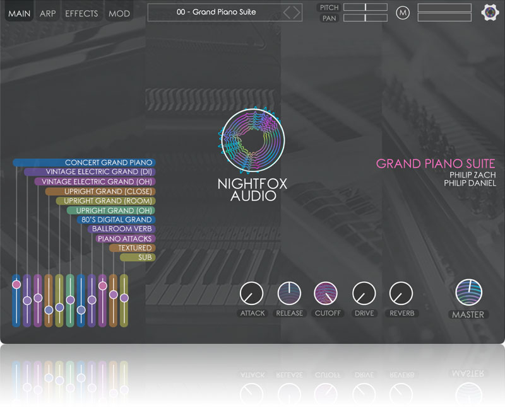Screen dimensions: 505x407
Task: Click the Pitch slider
Action: [x=365, y=7]
